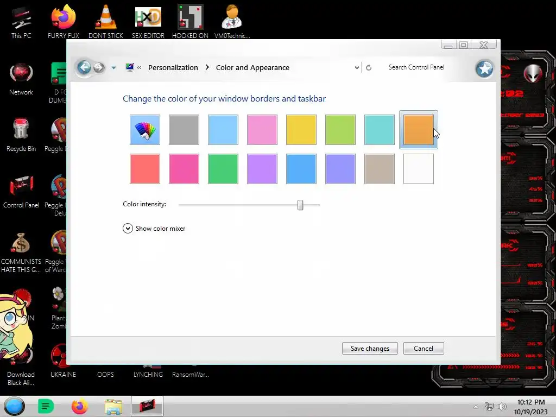Viewport: 556px width, 417px height.
Task: Choose the light blue sky swatch
Action: pos(223,129)
